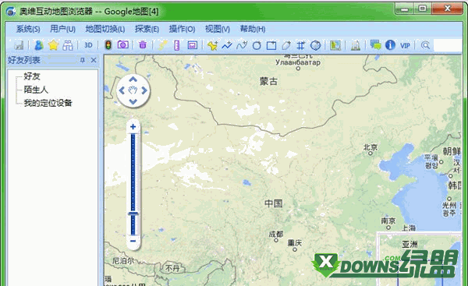The height and width of the screenshot is (286, 468).
Task: Open the user login icon
Action: pyautogui.click(x=39, y=45)
